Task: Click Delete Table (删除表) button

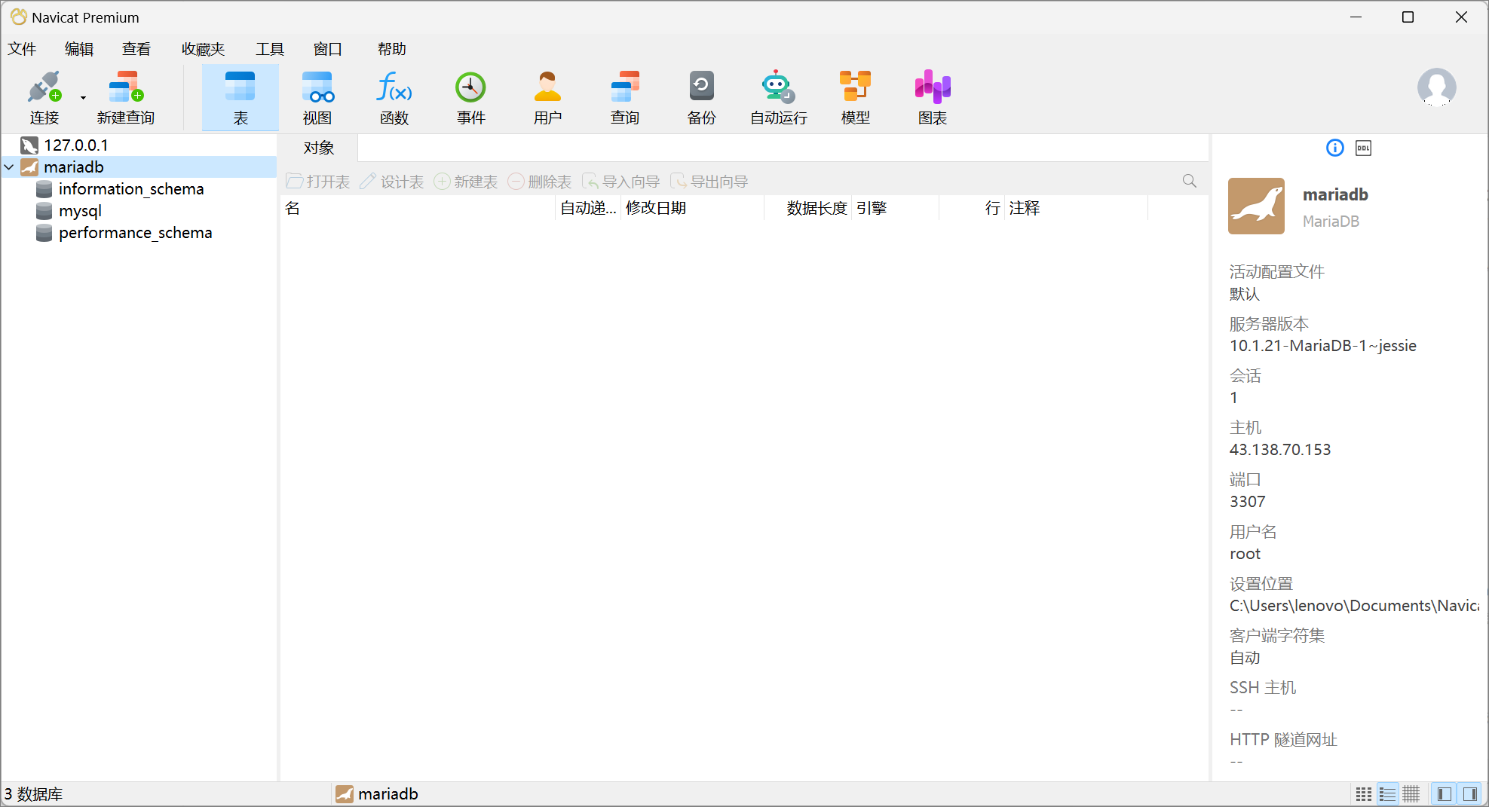Action: (540, 182)
